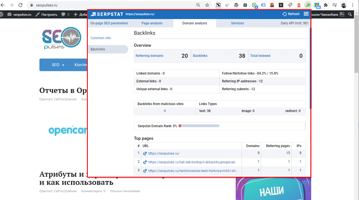Click the Serpstat Domain Rank progress bar
The width and height of the screenshot is (359, 200).
click(199, 126)
